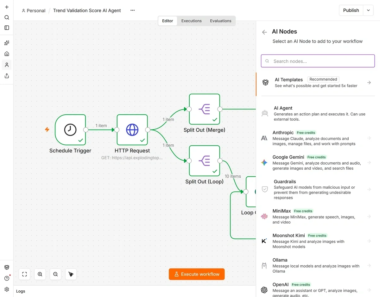The width and height of the screenshot is (380, 297).
Task: Add the AI Agent node
Action: (x=318, y=113)
